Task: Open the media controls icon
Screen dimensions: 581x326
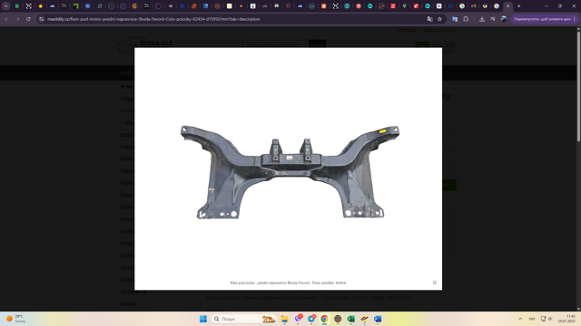Action: (493, 19)
